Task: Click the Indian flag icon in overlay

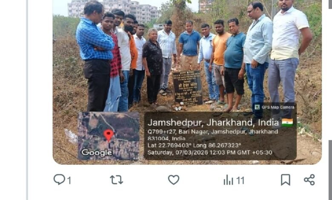Action: pos(287,123)
